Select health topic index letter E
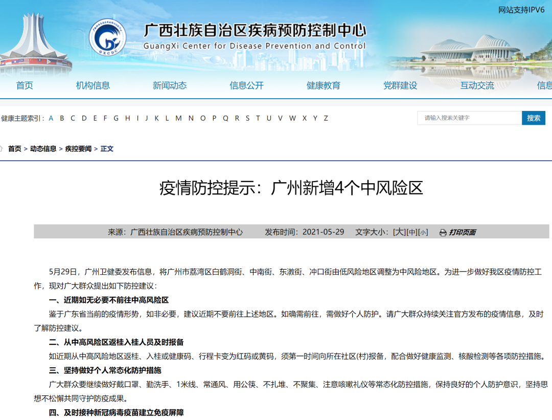Viewport: 552px width, 420px height. 95,118
